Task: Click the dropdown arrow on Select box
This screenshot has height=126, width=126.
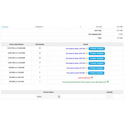Action: click(59, 97)
